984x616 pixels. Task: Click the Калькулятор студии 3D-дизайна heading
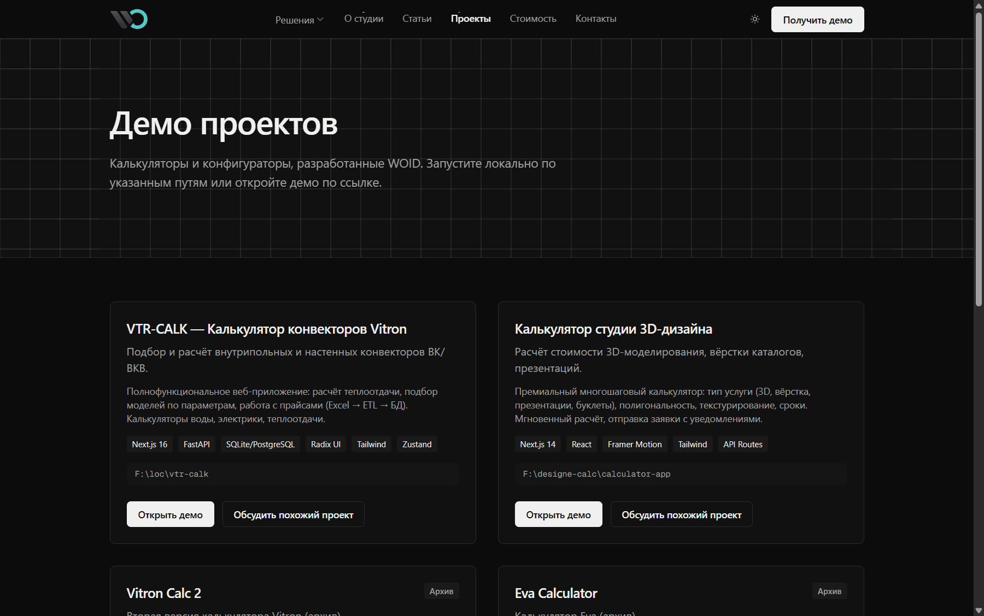[x=613, y=329]
